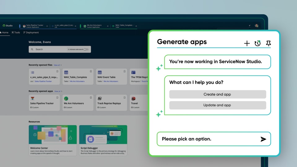Viewport: 297px width, 167px height.
Task: Bookmark the WAV Event Table file card
Action: 124,71
